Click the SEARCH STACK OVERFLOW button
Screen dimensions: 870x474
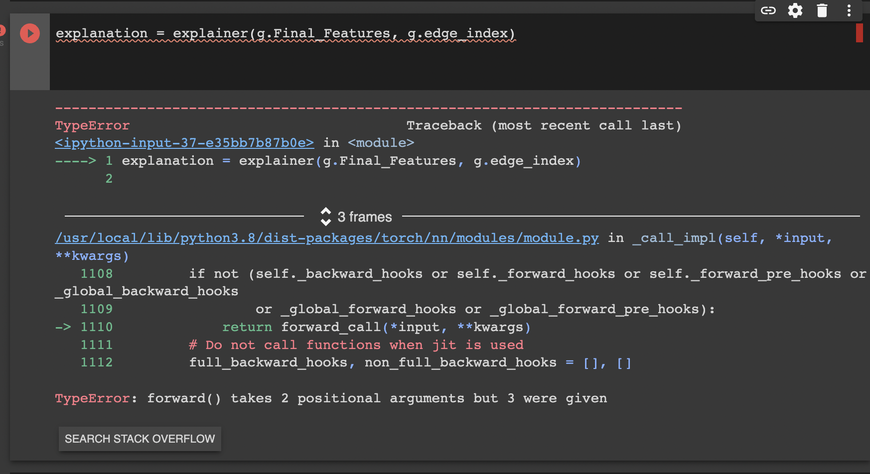(140, 439)
